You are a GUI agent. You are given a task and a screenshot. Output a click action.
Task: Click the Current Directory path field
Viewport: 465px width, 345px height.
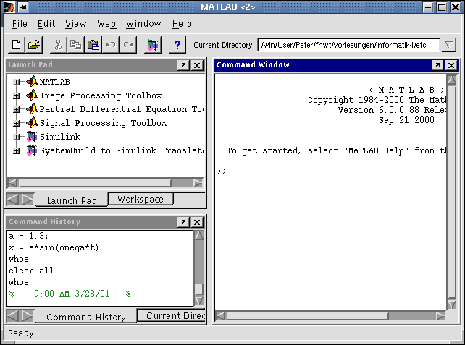pyautogui.click(x=348, y=45)
